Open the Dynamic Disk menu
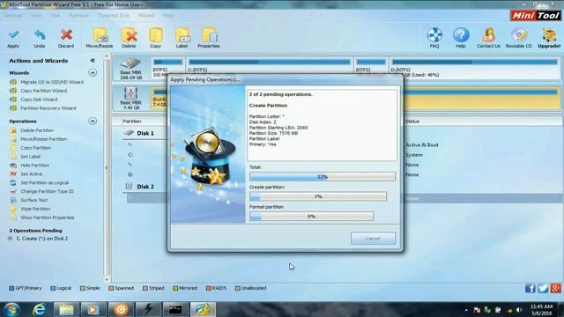 click(114, 16)
